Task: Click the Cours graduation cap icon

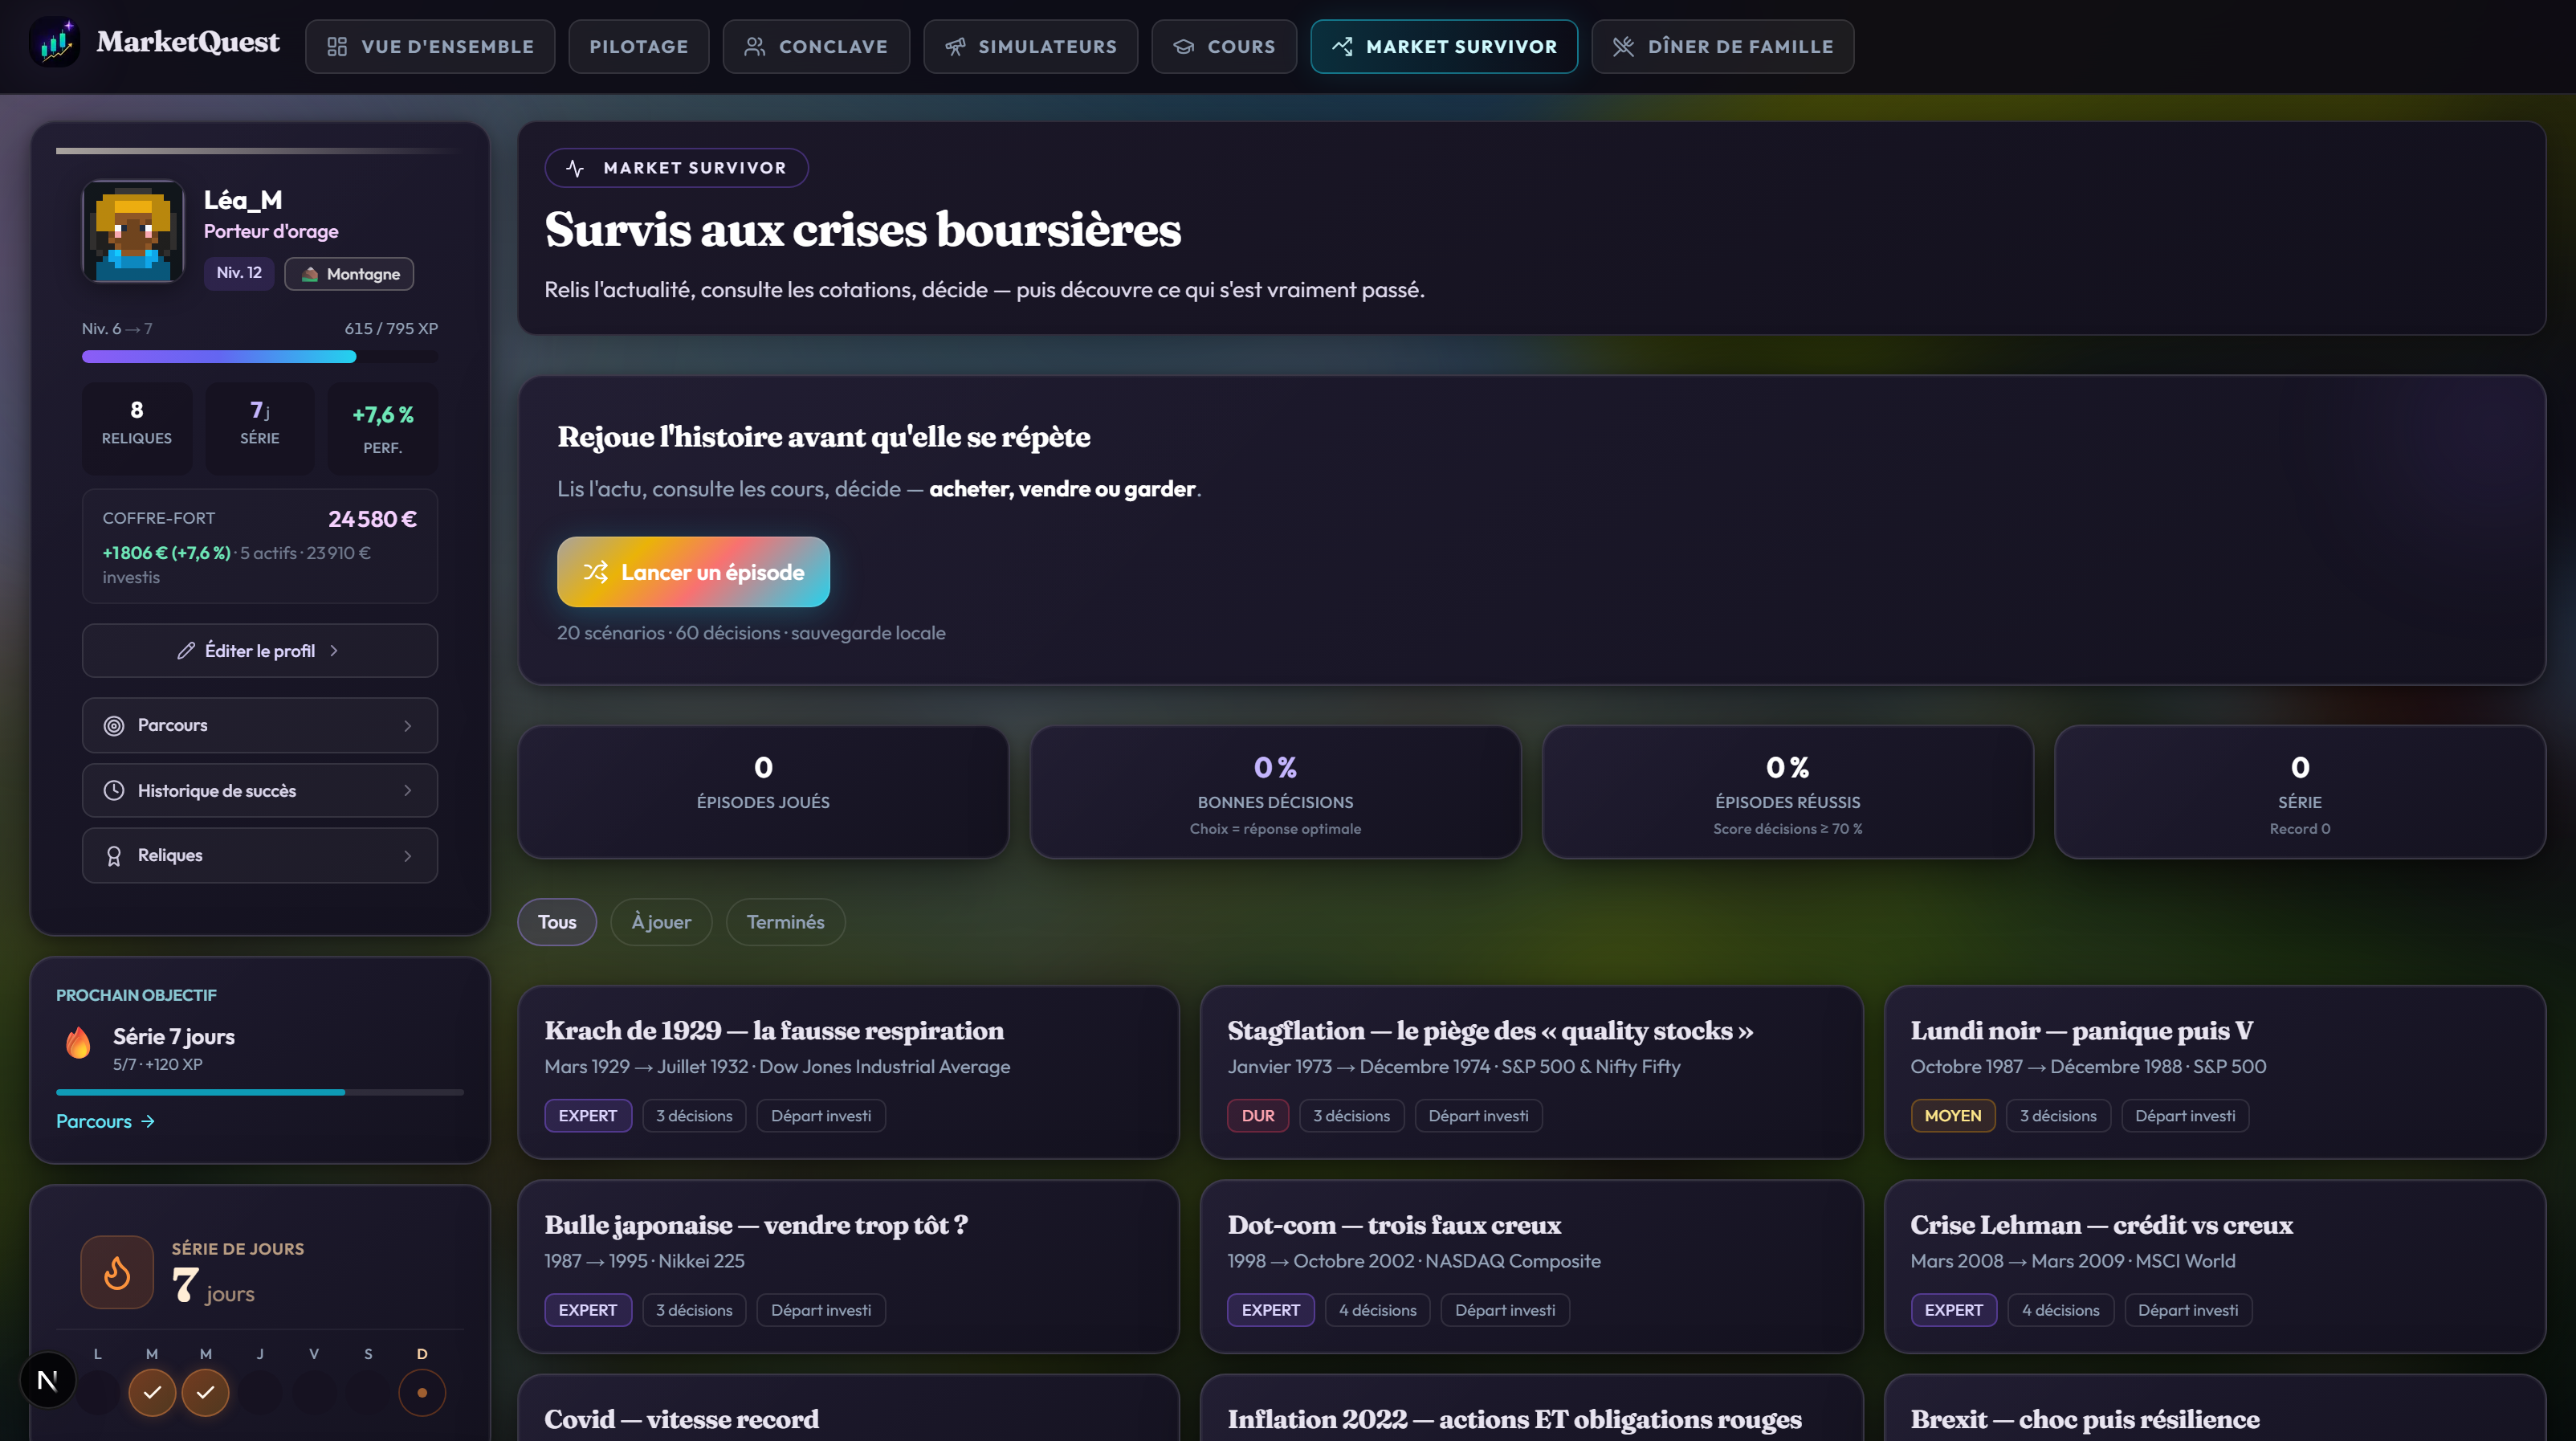Action: [x=1183, y=47]
